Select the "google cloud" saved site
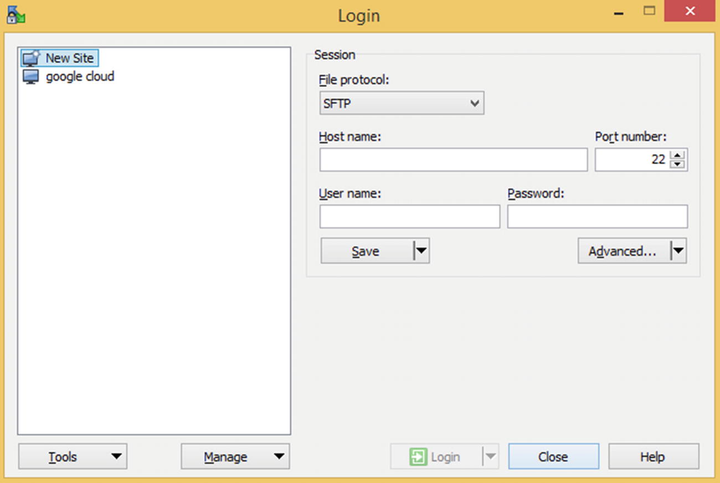 [80, 76]
